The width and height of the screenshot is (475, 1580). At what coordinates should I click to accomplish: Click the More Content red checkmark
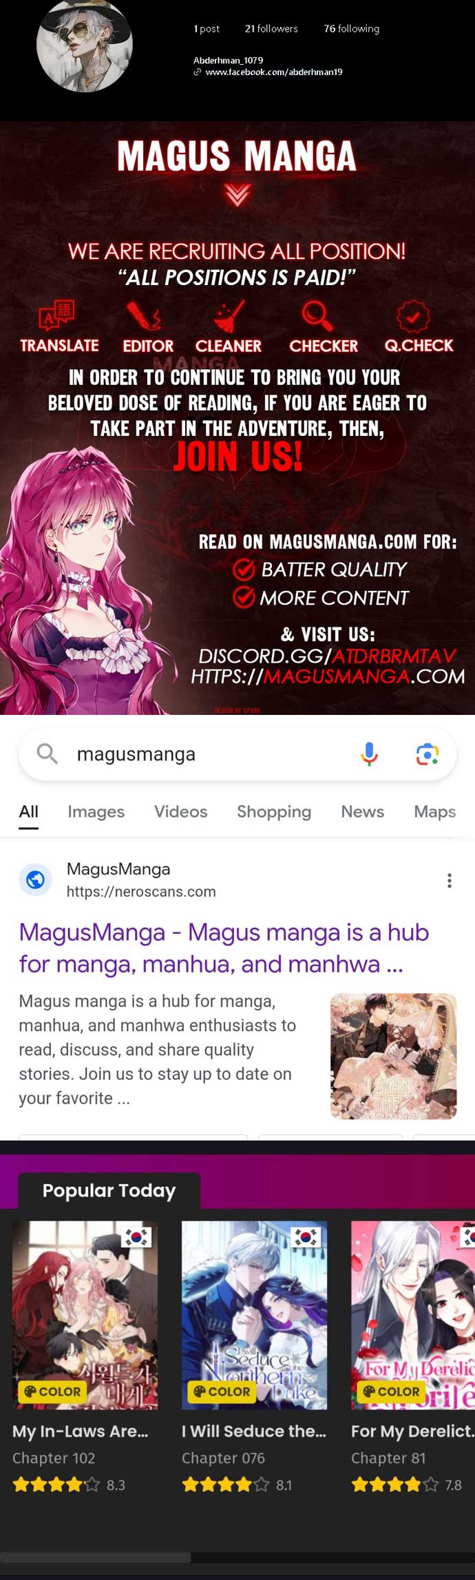pos(244,596)
